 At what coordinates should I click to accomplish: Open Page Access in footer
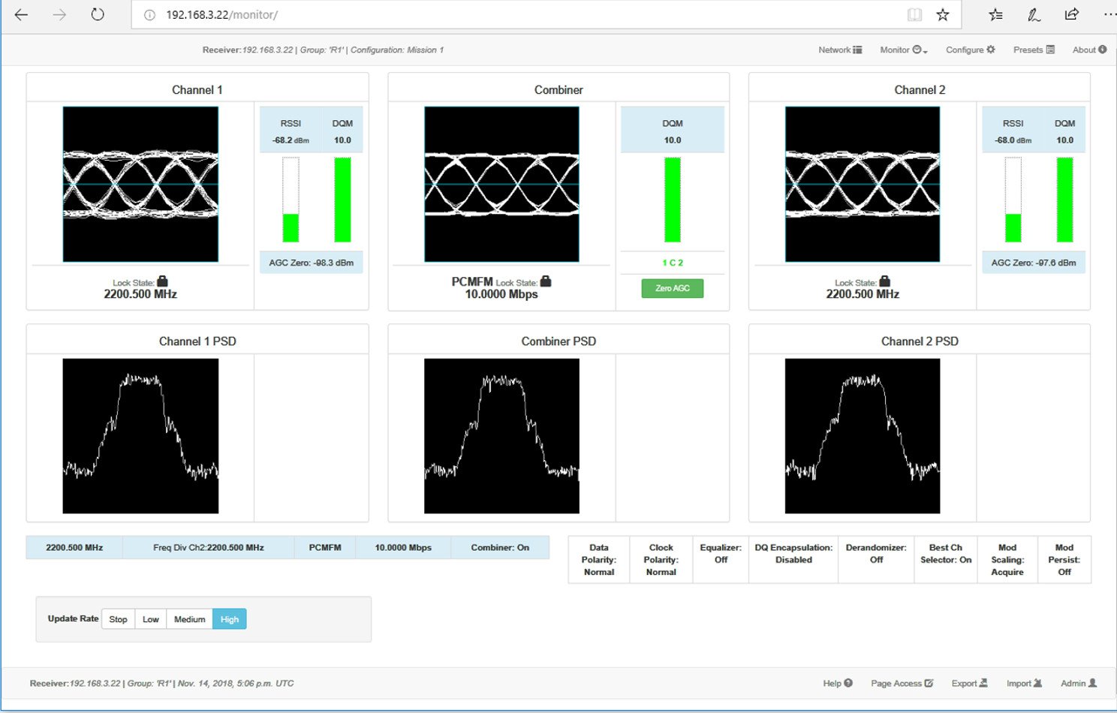coord(902,683)
